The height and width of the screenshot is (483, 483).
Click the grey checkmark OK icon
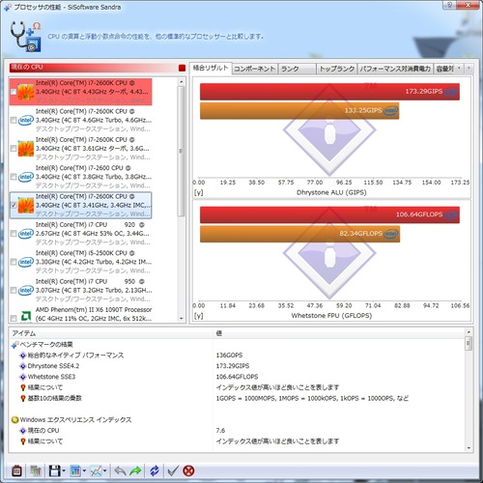173,471
